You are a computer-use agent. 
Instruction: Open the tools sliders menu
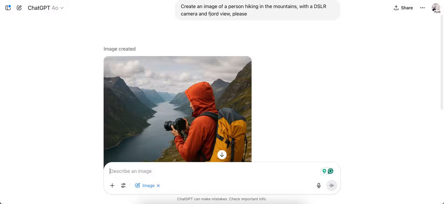pyautogui.click(x=123, y=185)
